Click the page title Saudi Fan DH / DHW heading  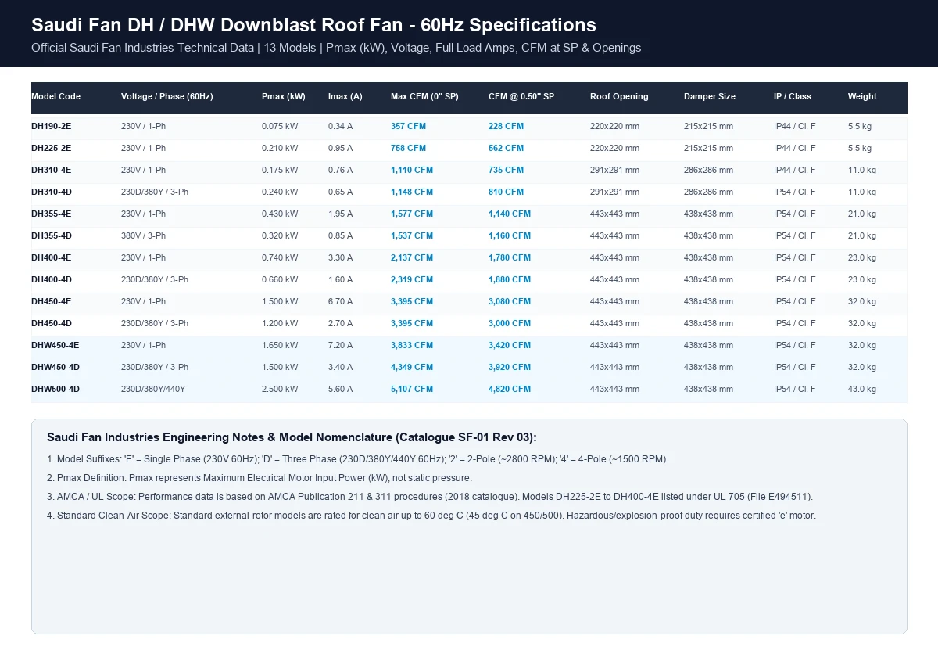[313, 25]
